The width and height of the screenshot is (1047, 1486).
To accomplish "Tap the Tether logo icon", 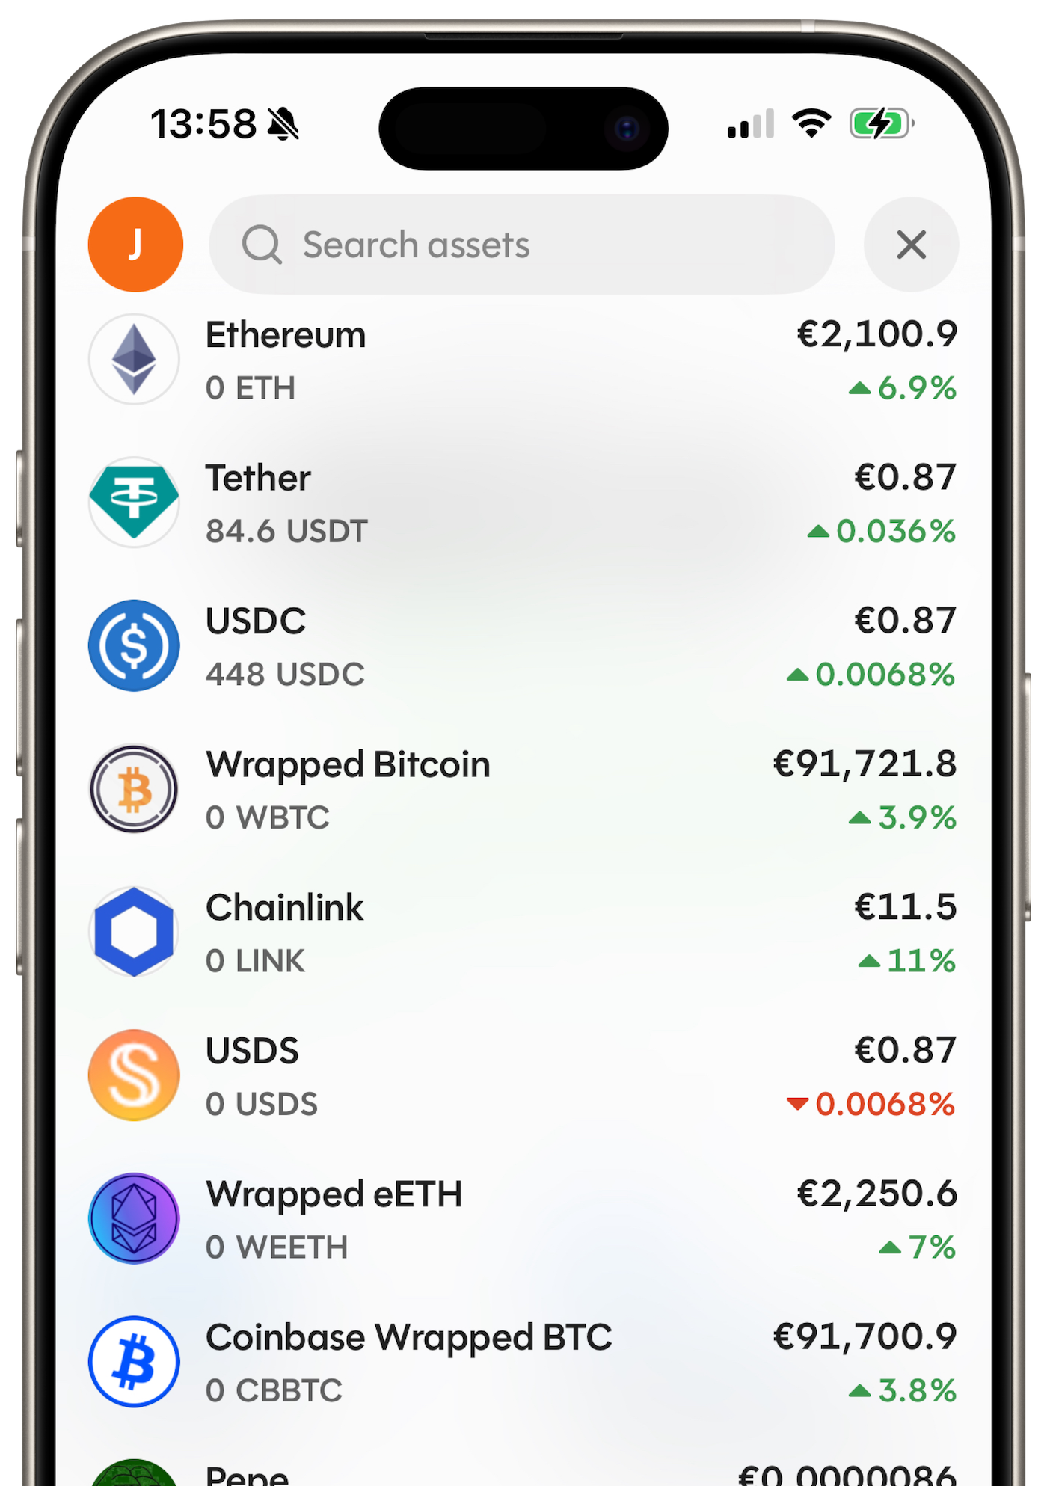I will [x=134, y=503].
